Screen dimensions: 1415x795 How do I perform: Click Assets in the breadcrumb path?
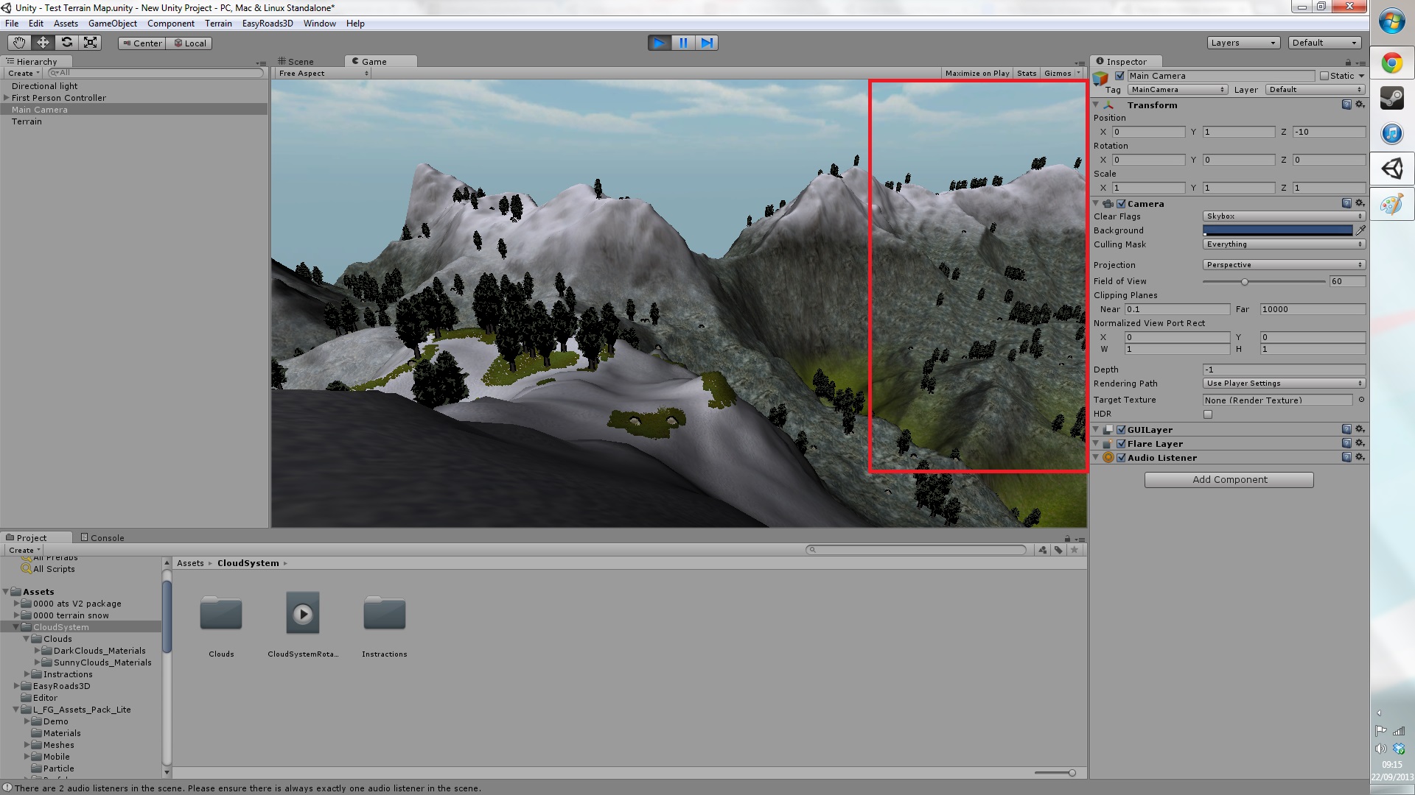(x=190, y=563)
